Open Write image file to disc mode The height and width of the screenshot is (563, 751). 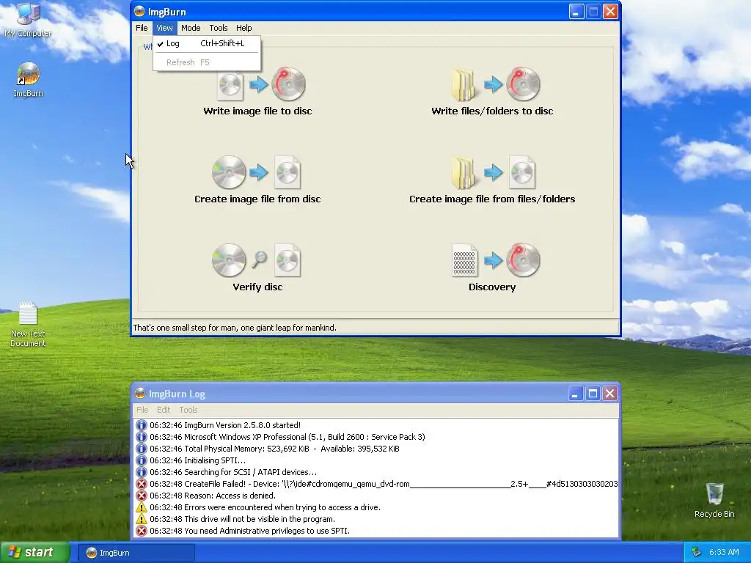262,85
